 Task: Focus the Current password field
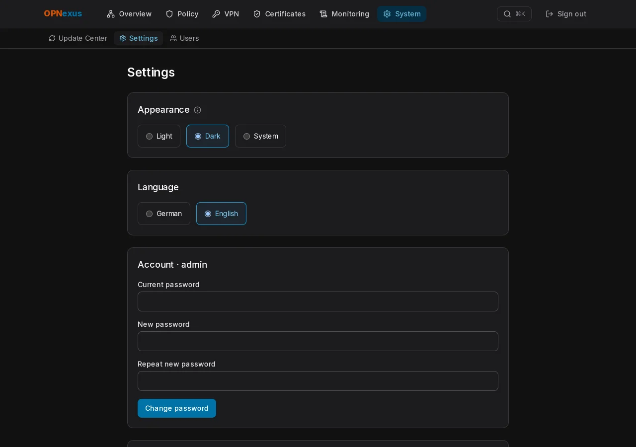pos(318,301)
